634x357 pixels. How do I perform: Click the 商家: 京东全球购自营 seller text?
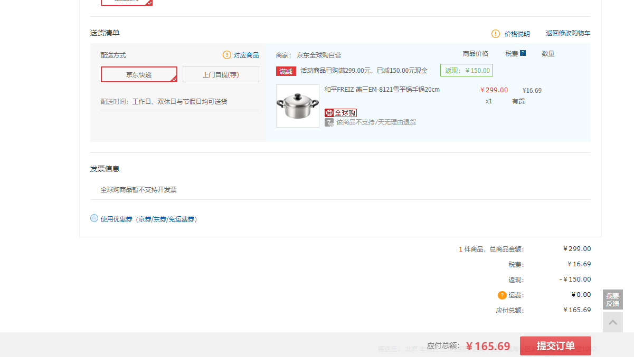[308, 55]
